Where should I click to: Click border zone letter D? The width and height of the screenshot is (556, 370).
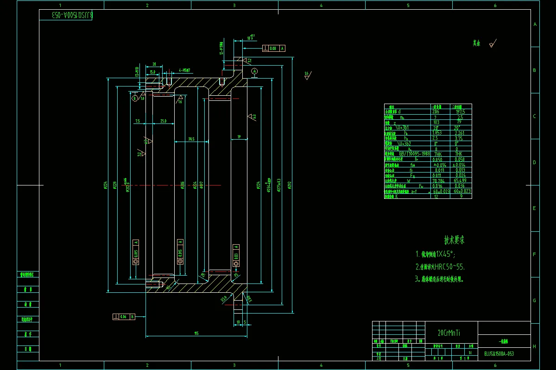pos(535,162)
